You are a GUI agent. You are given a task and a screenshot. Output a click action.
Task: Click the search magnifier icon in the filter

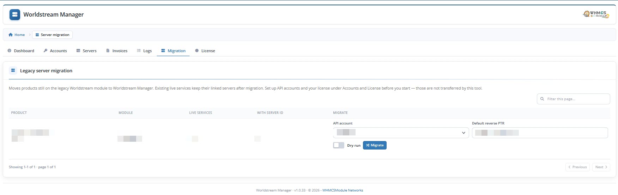click(x=542, y=99)
